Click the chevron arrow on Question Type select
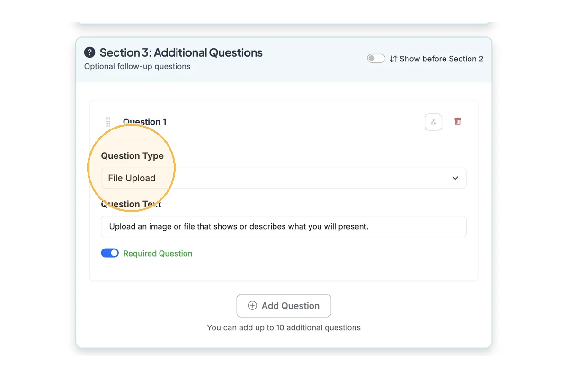This screenshot has height=378, width=568. click(455, 178)
